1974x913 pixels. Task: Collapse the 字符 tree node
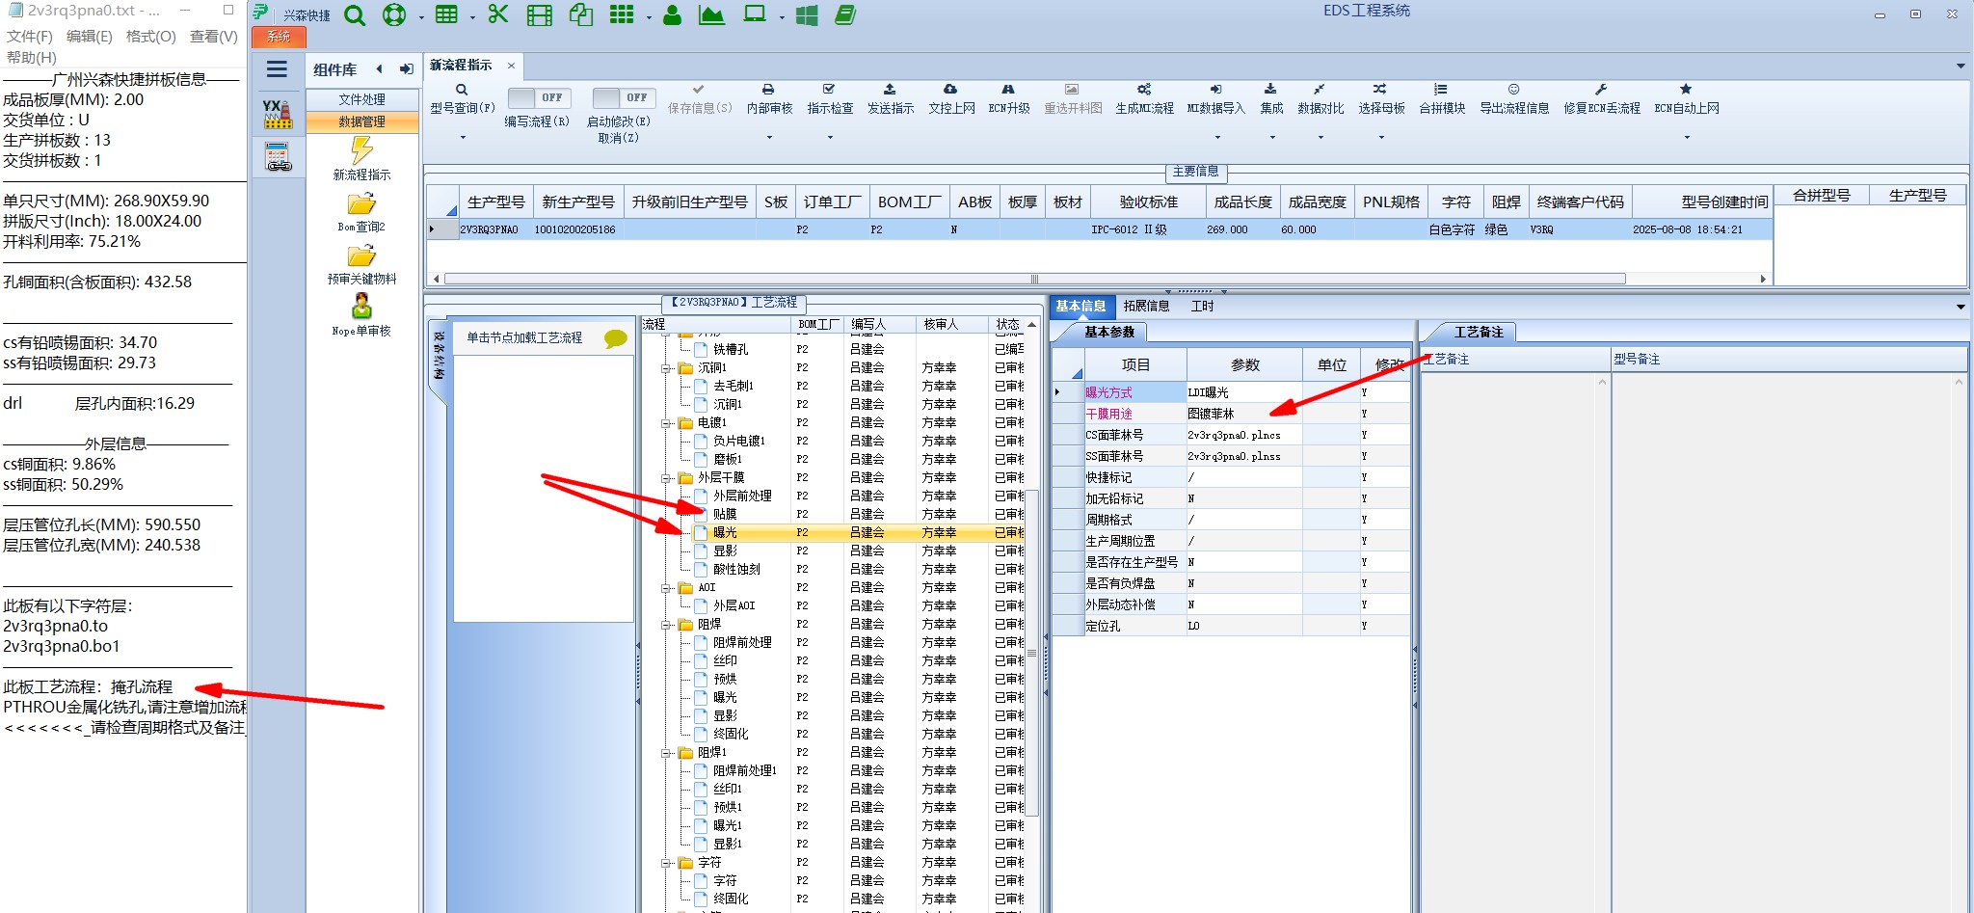(x=666, y=863)
